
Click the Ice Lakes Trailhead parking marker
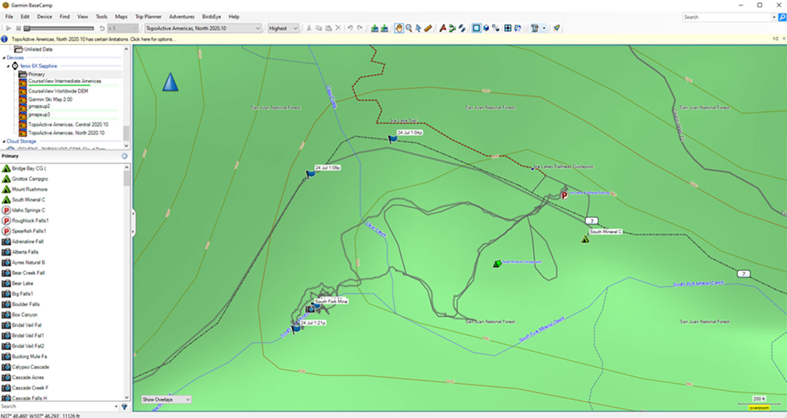(x=564, y=195)
